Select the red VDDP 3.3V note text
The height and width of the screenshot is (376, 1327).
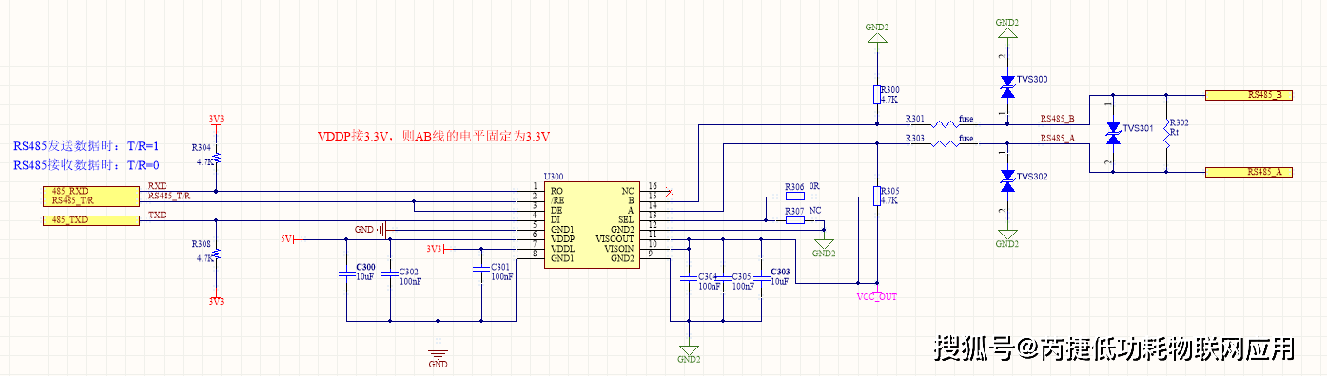click(435, 137)
